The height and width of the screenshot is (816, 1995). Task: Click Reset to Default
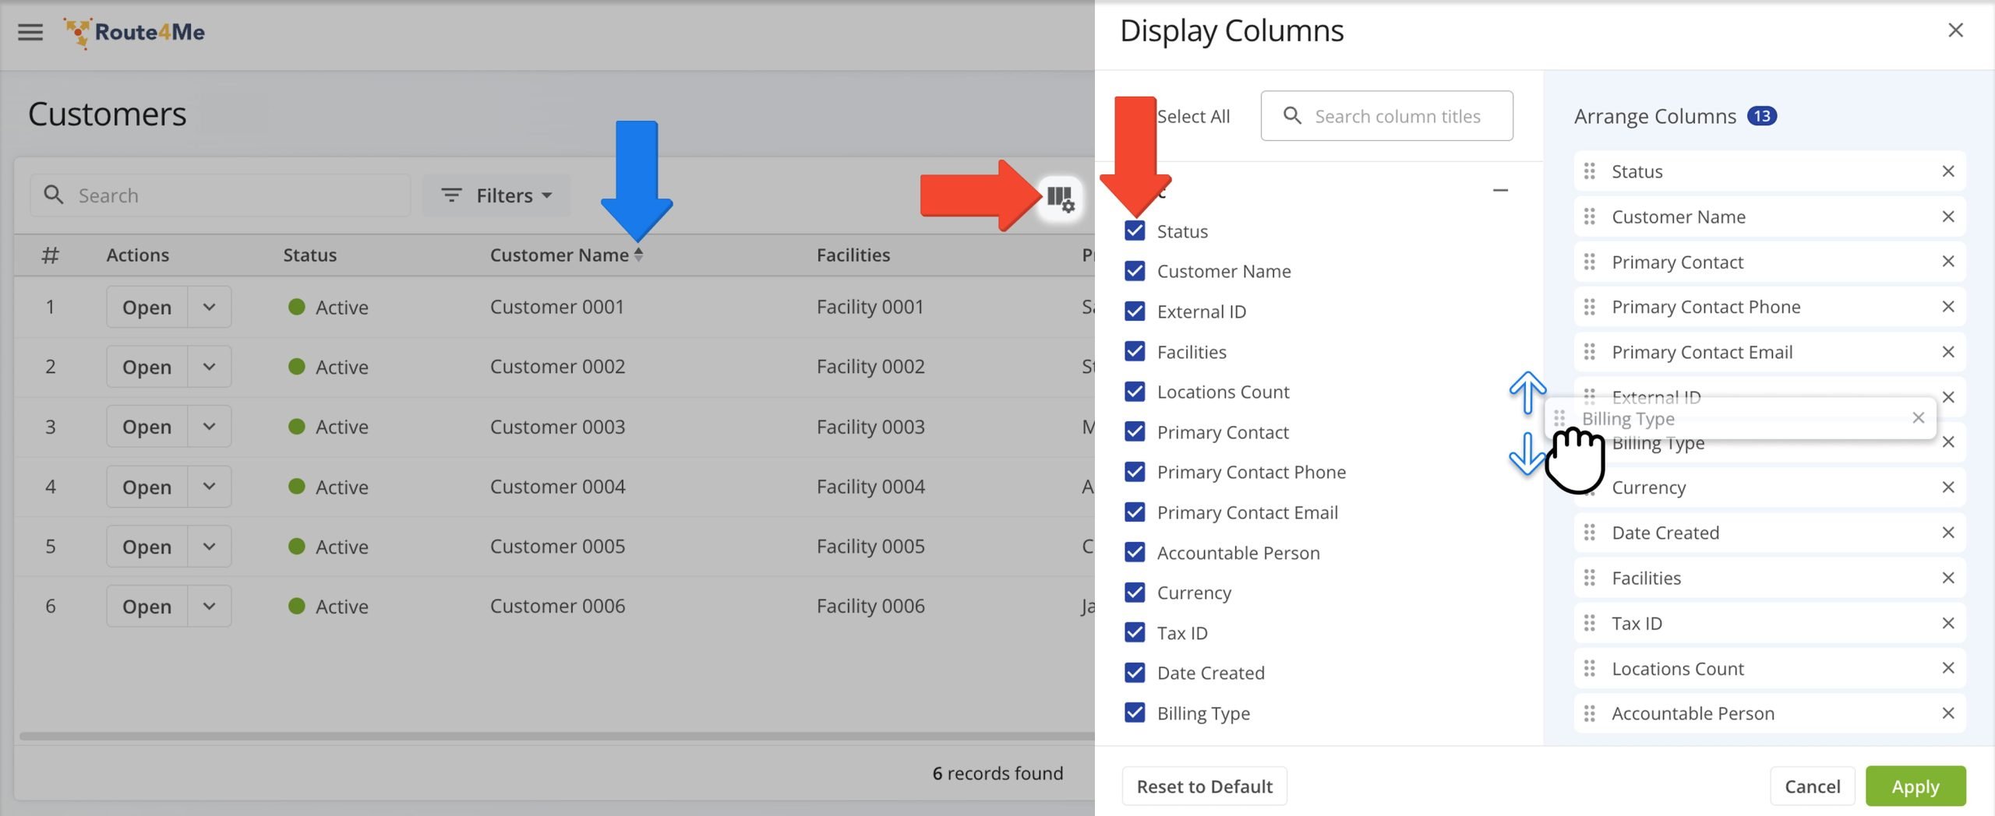[x=1203, y=786]
